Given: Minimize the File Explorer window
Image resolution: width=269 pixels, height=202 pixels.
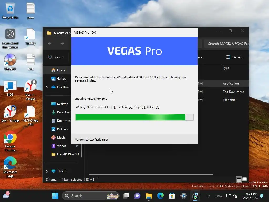Looking at the screenshot, I should 218,31.
